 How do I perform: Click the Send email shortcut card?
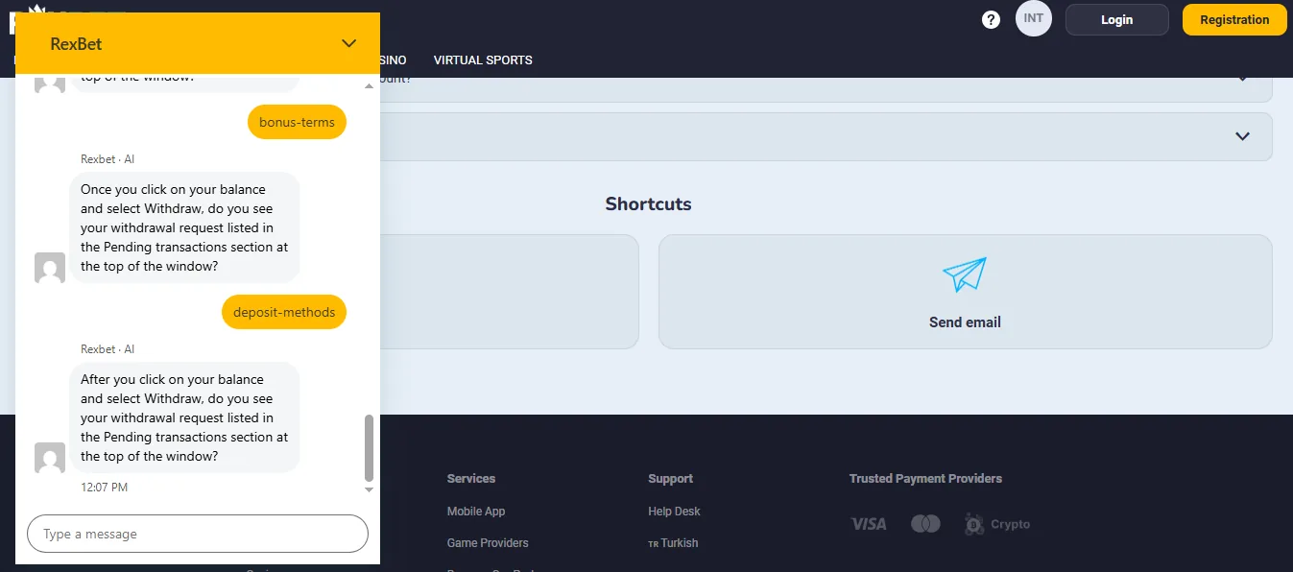965,292
